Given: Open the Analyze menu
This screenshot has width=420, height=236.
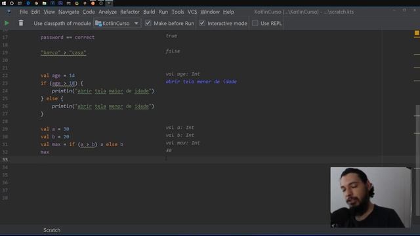Looking at the screenshot, I should (108, 12).
